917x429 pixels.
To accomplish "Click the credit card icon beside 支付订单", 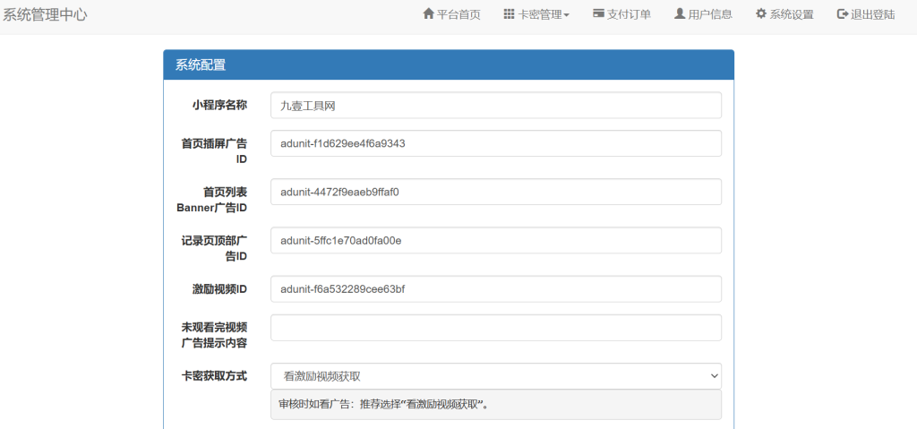I will click(x=598, y=14).
